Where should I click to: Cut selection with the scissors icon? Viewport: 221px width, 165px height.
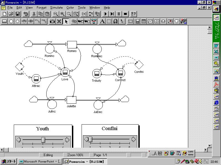click(x=34, y=14)
